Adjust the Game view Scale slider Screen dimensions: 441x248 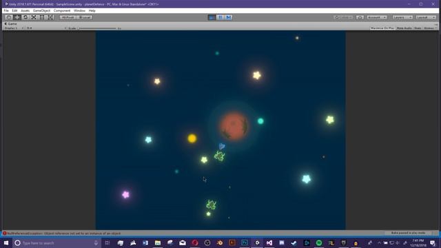pos(97,28)
